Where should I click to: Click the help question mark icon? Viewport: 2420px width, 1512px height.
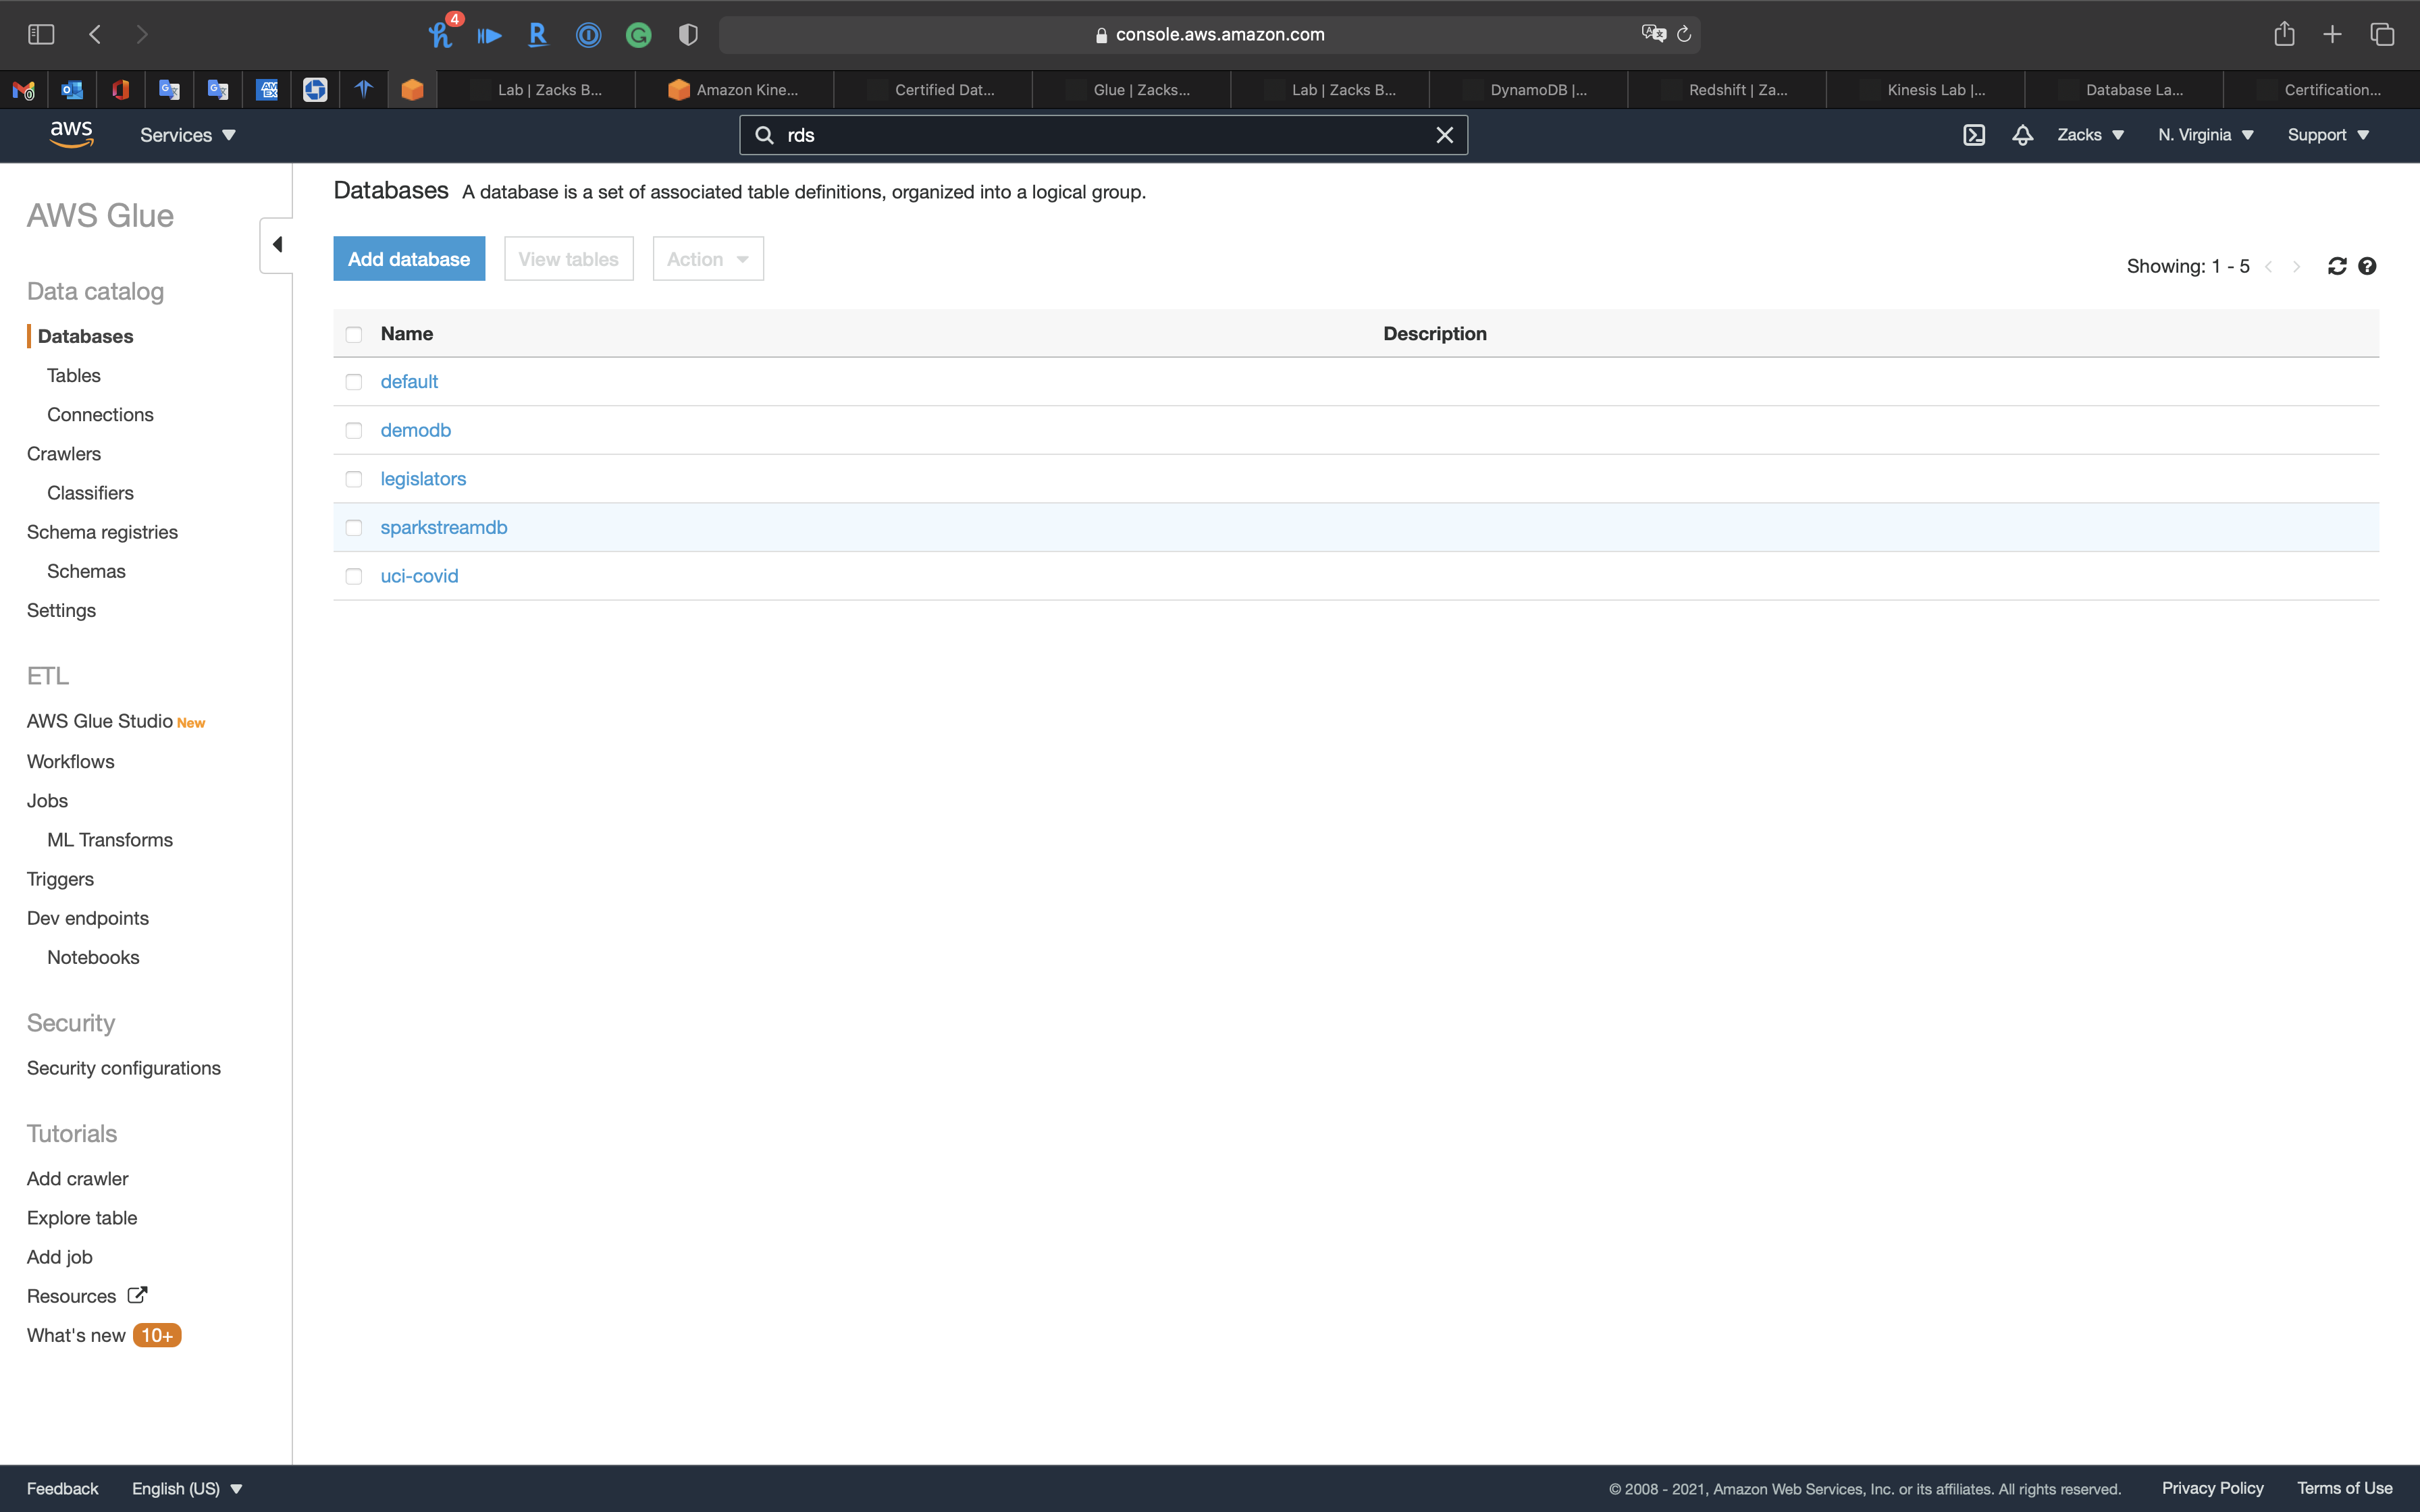pos(2367,266)
